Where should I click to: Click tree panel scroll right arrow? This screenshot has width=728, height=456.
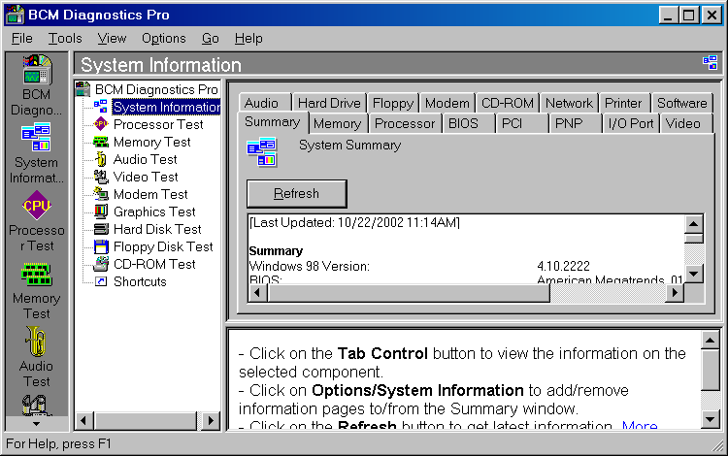tap(211, 421)
